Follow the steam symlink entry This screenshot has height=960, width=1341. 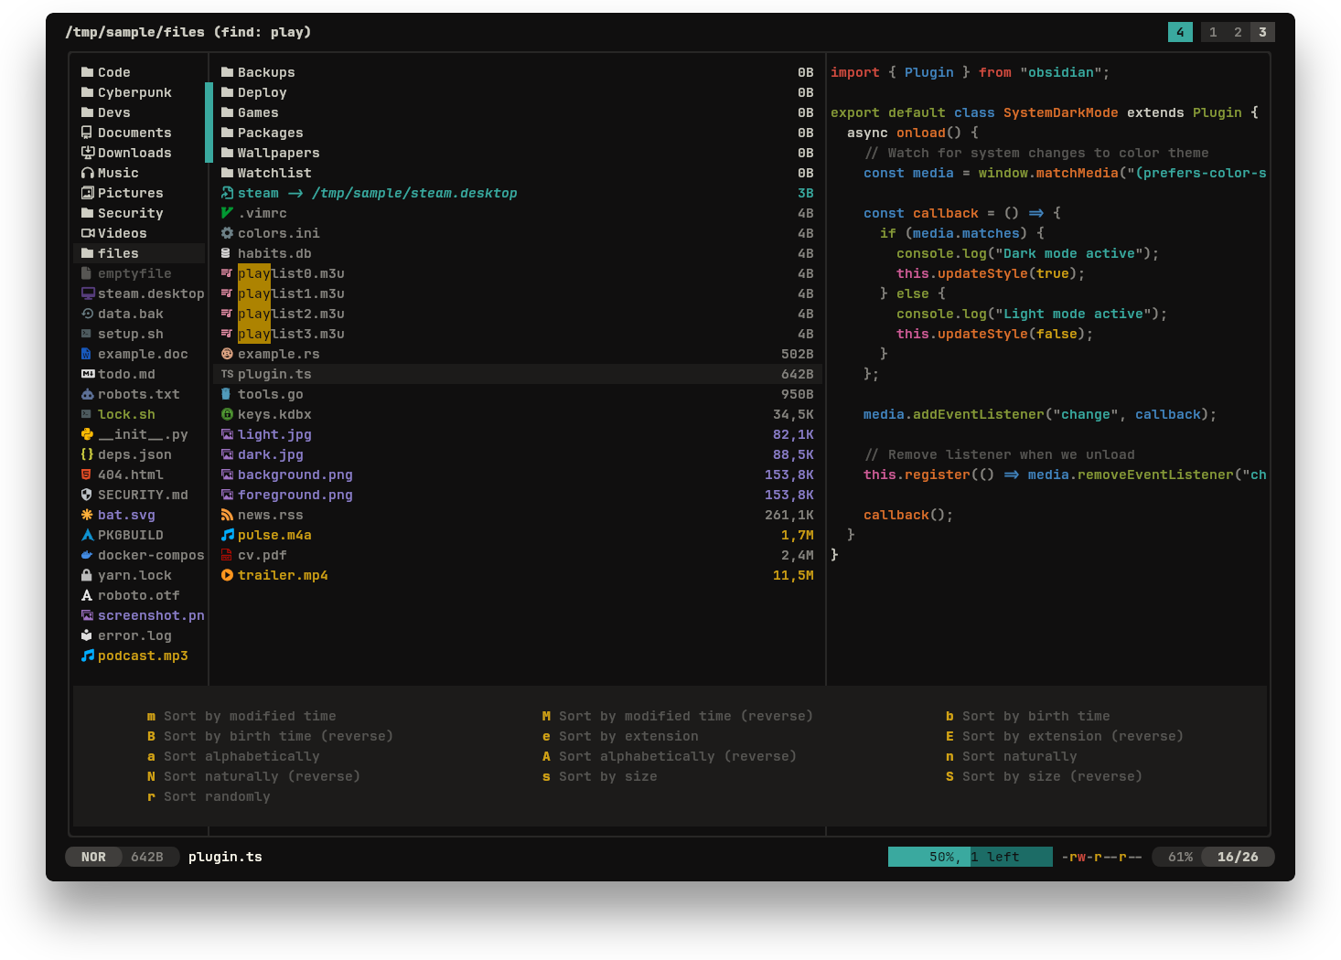pos(258,193)
